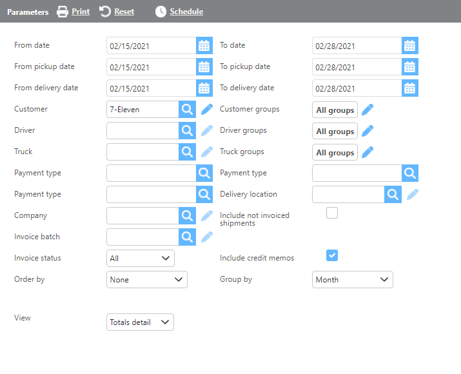The height and width of the screenshot is (374, 461).
Task: Open the Group by Month dropdown
Action: point(352,280)
